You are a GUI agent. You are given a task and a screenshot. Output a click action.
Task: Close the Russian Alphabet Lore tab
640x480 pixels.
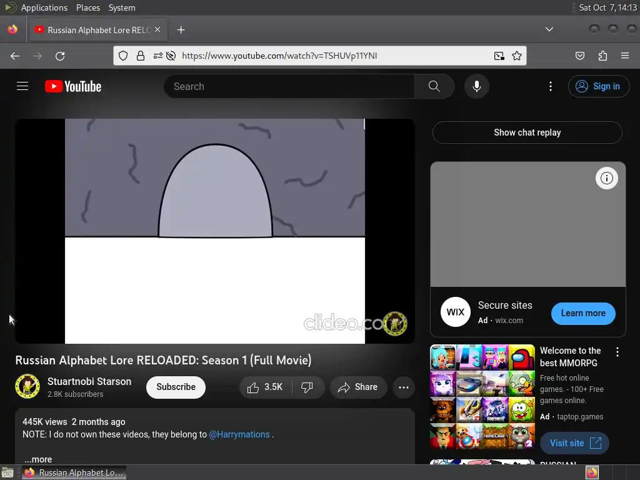coord(157,30)
